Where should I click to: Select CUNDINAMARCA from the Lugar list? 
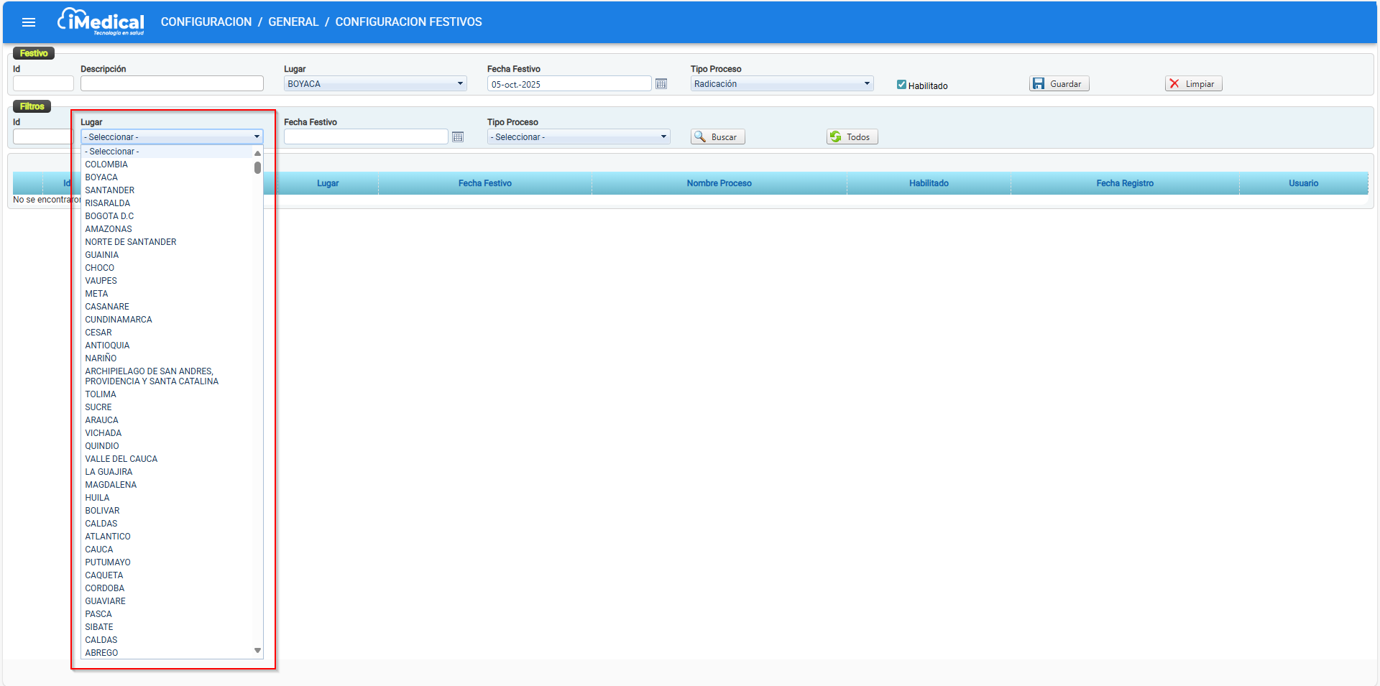pyautogui.click(x=119, y=320)
